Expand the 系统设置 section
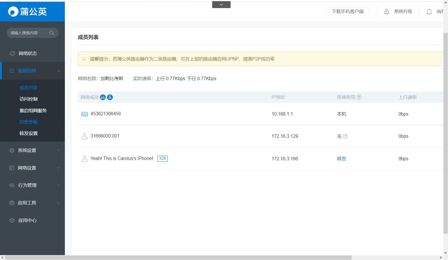 (27, 150)
